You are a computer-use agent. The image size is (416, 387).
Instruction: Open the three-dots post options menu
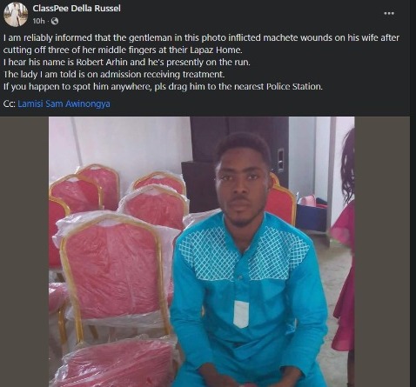coord(389,13)
